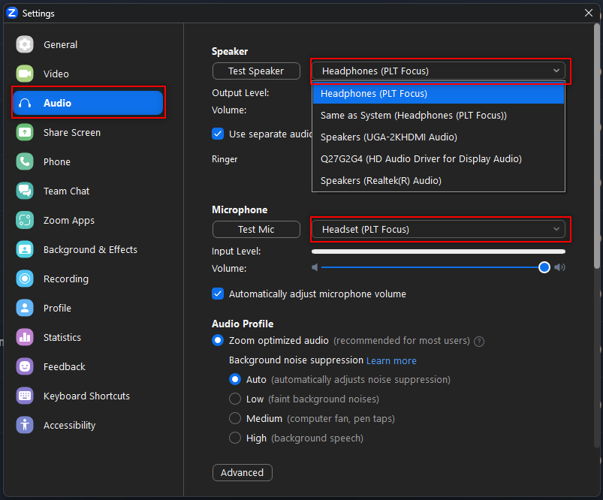The height and width of the screenshot is (500, 603).
Task: Choose Speakers (Realtek(R) Audio)
Action: click(x=439, y=180)
